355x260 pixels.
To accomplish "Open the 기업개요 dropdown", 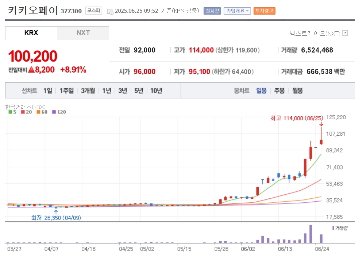I will 237,11.
